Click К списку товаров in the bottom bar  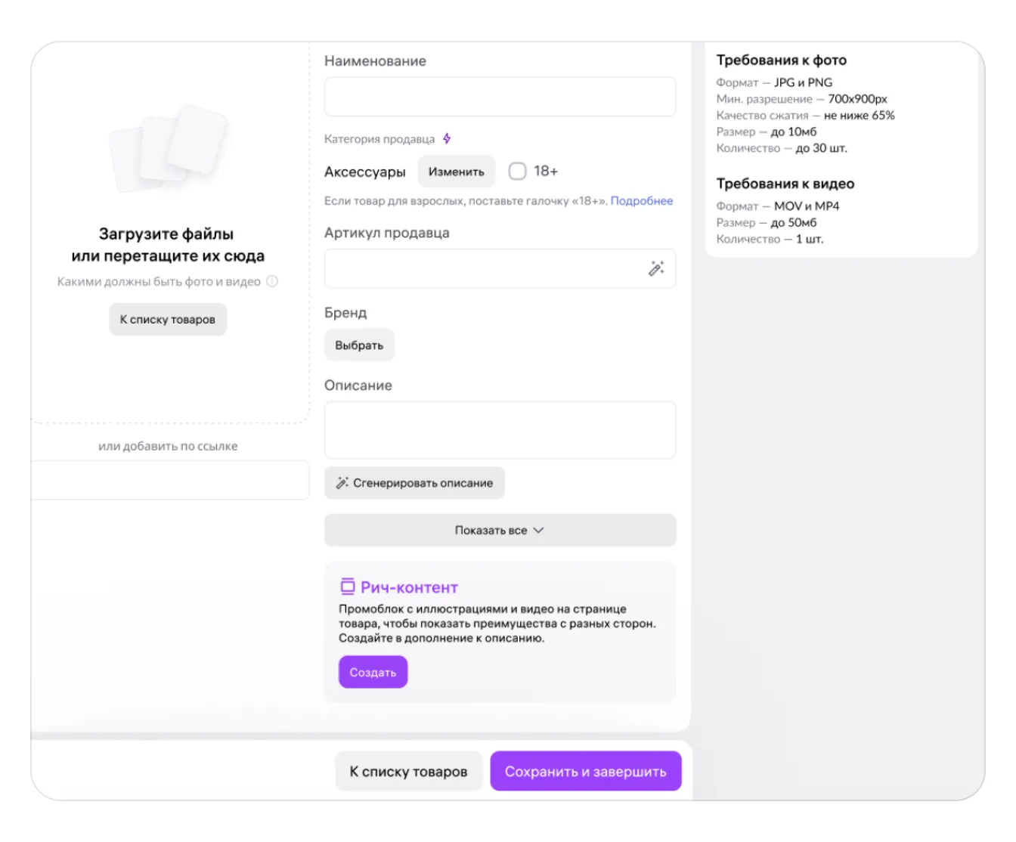[408, 772]
